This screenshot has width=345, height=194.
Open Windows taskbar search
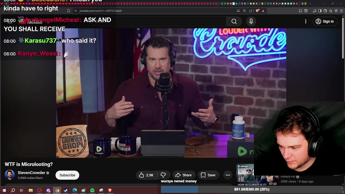(x=13, y=190)
